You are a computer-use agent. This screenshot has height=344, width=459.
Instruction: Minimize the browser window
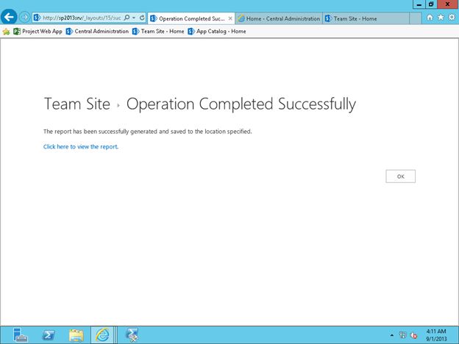[419, 4]
